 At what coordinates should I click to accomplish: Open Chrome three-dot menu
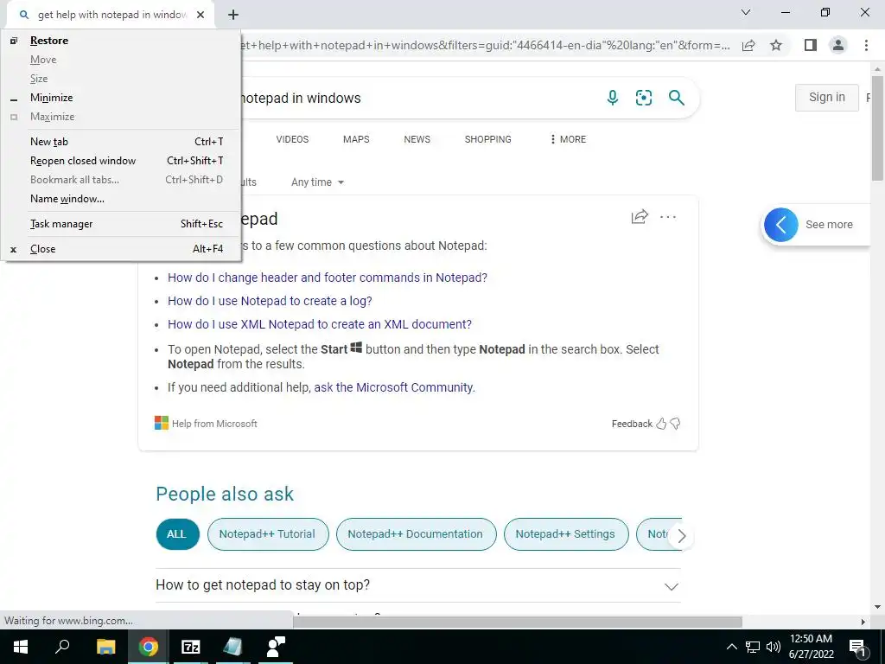pos(866,45)
